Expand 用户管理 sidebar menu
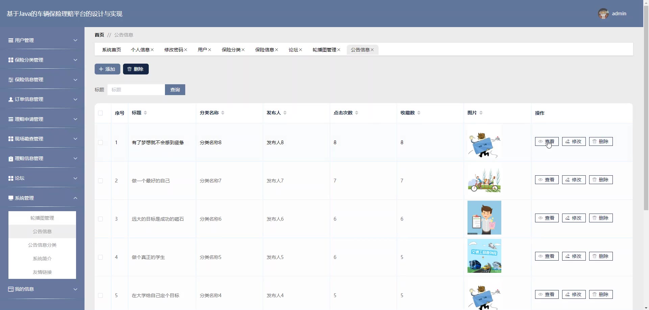Screen dimensions: 649x310 42,40
